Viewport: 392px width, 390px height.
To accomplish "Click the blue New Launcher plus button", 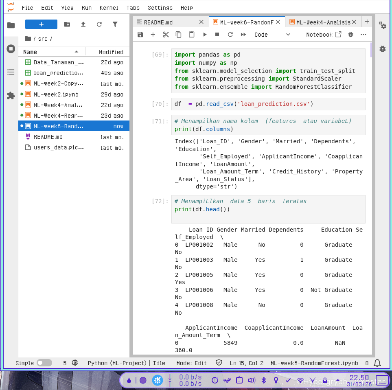I will 41,24.
